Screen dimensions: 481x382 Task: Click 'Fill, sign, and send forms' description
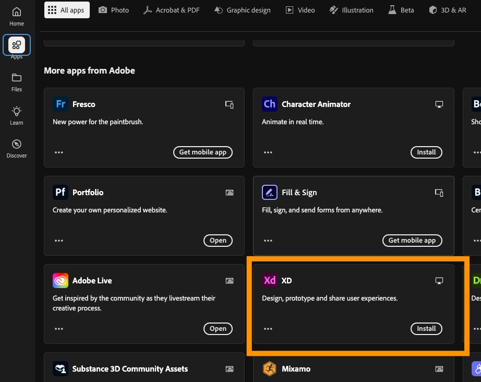click(322, 210)
